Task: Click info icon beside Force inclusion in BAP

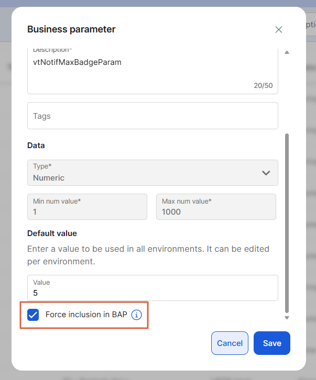Action: (136, 315)
